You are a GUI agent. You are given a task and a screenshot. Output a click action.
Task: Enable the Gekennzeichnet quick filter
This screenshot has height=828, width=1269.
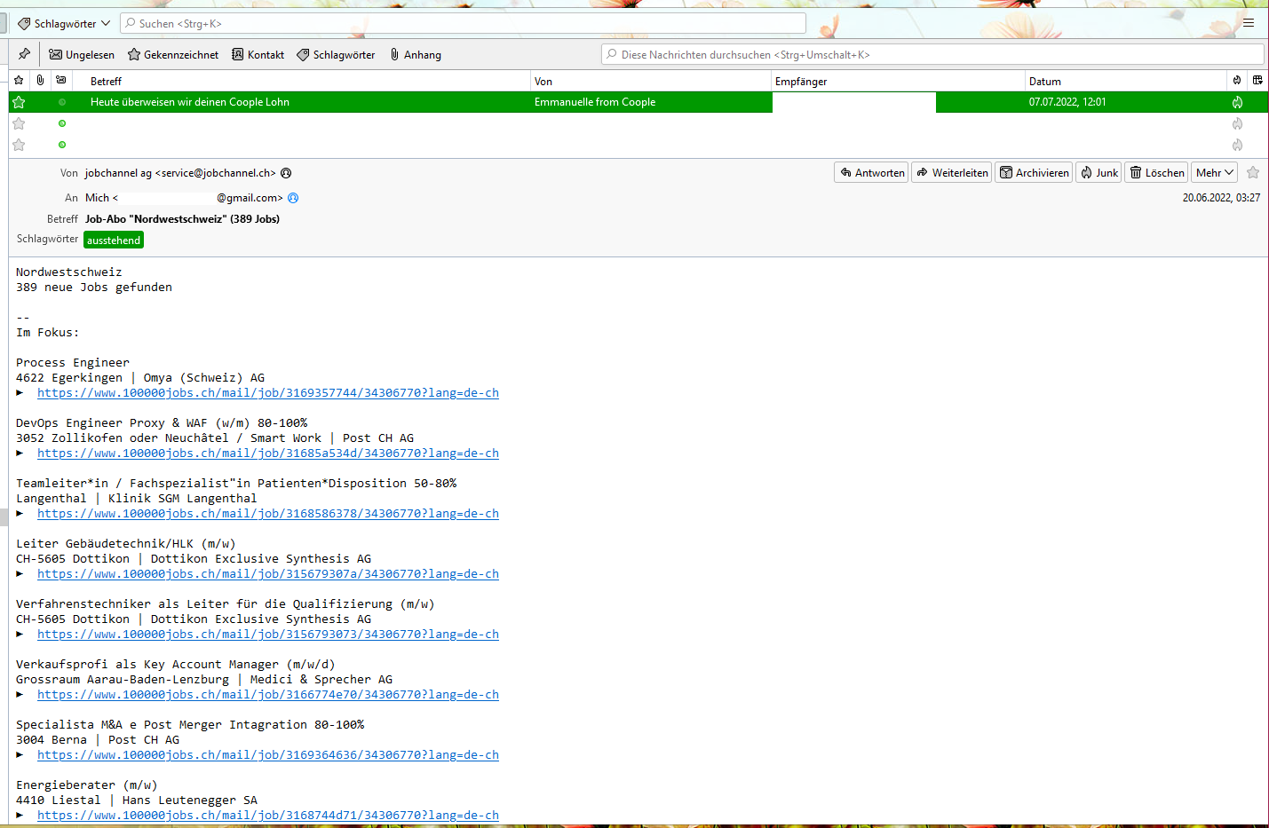click(x=173, y=55)
